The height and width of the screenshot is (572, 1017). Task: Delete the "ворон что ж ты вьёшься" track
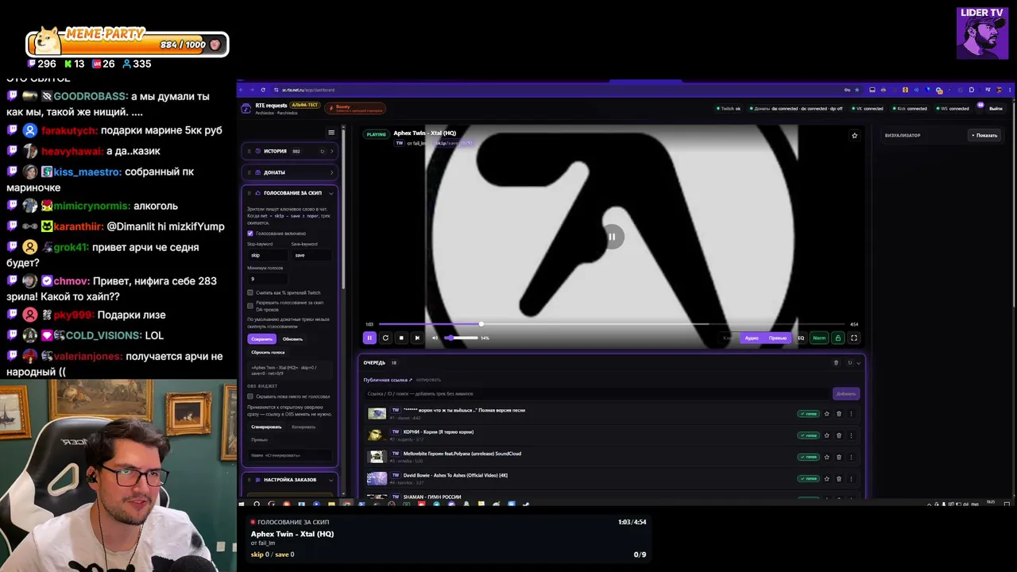pos(839,414)
